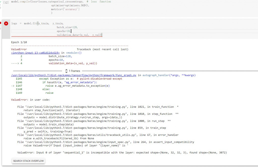Click the 'validation_data=(x_val, y_val))' editor line
This screenshot has height=167, width=258.
(x=79, y=35)
